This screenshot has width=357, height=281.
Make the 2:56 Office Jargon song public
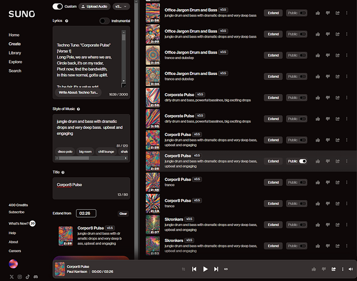pos(302,13)
